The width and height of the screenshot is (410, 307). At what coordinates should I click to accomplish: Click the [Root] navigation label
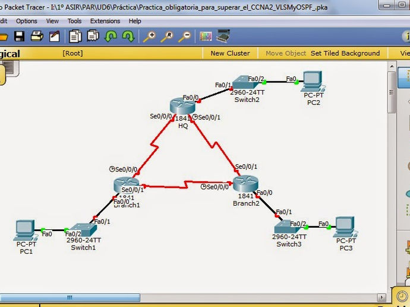72,53
